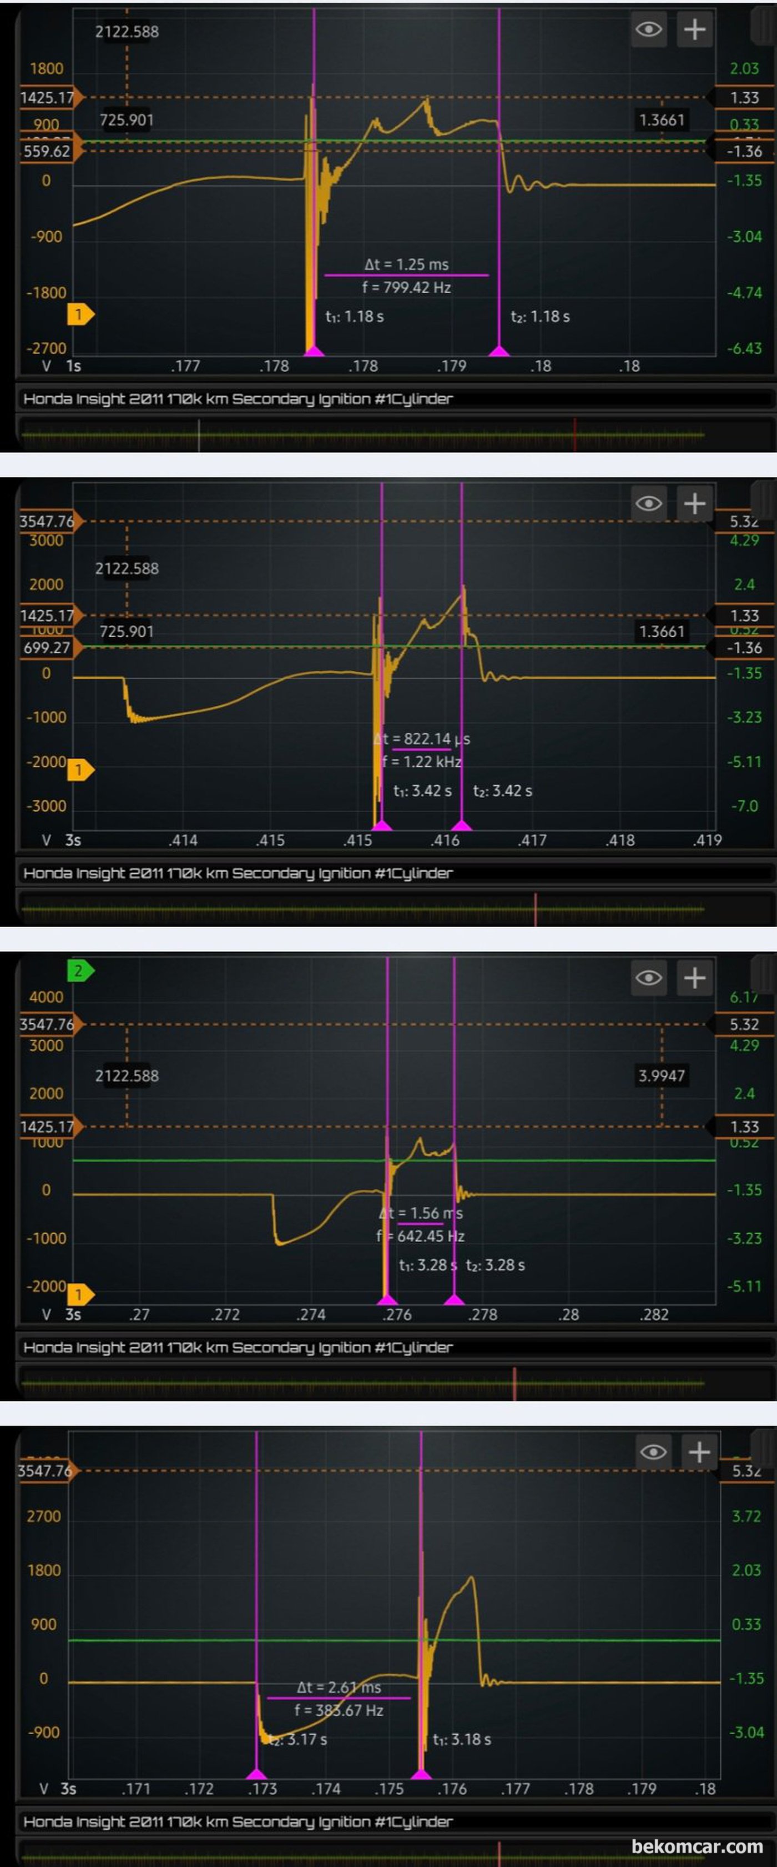Click the overview strip beneath the third chart
This screenshot has height=1867, width=777.
362,1384
